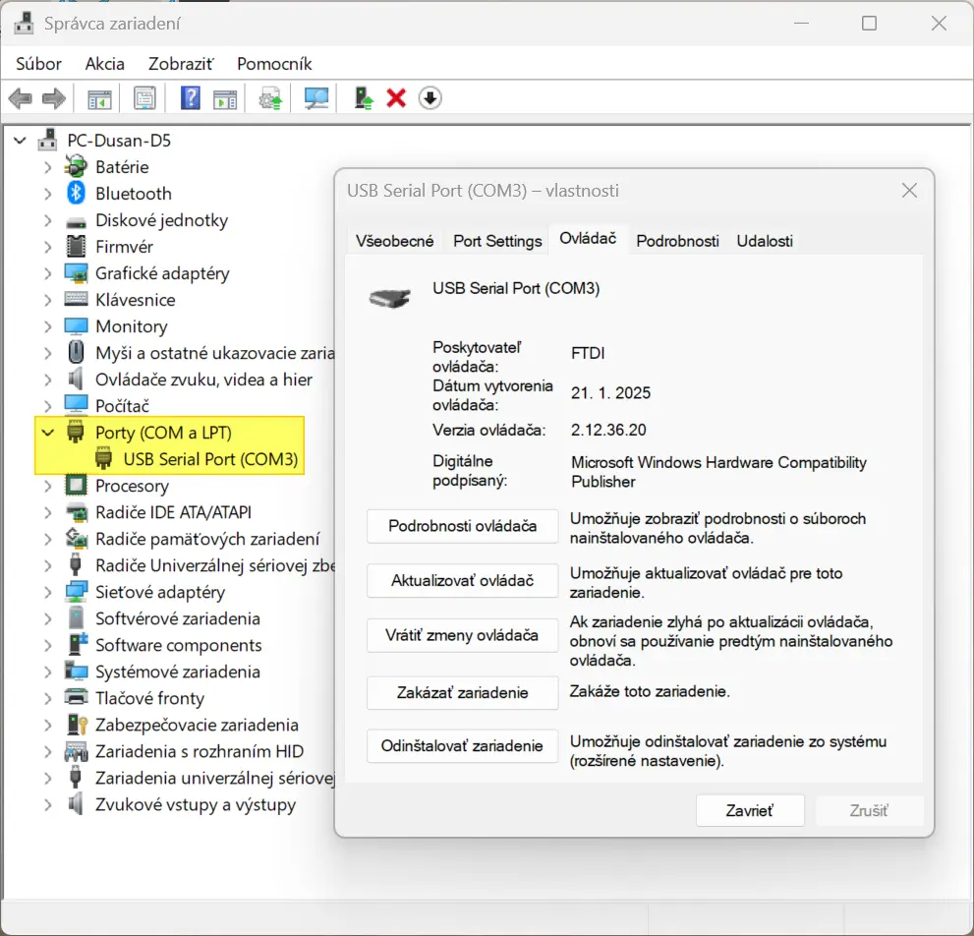The width and height of the screenshot is (974, 936).
Task: Switch to the Podrobnosti tab
Action: click(x=677, y=240)
